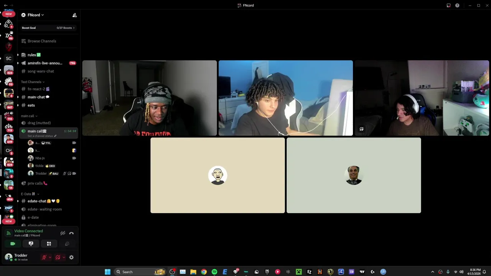Show hidden system tray icons
The height and width of the screenshot is (276, 491).
[433, 272]
